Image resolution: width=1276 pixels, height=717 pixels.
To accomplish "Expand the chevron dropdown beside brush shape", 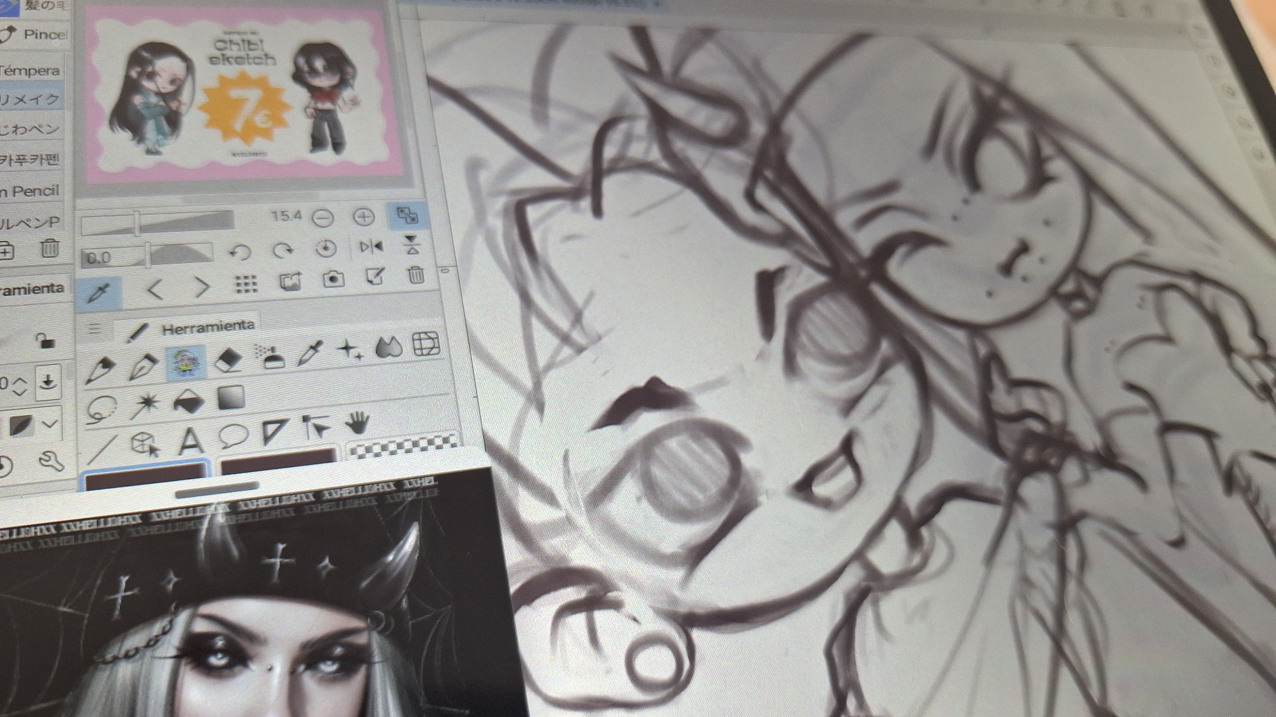I will tap(50, 424).
